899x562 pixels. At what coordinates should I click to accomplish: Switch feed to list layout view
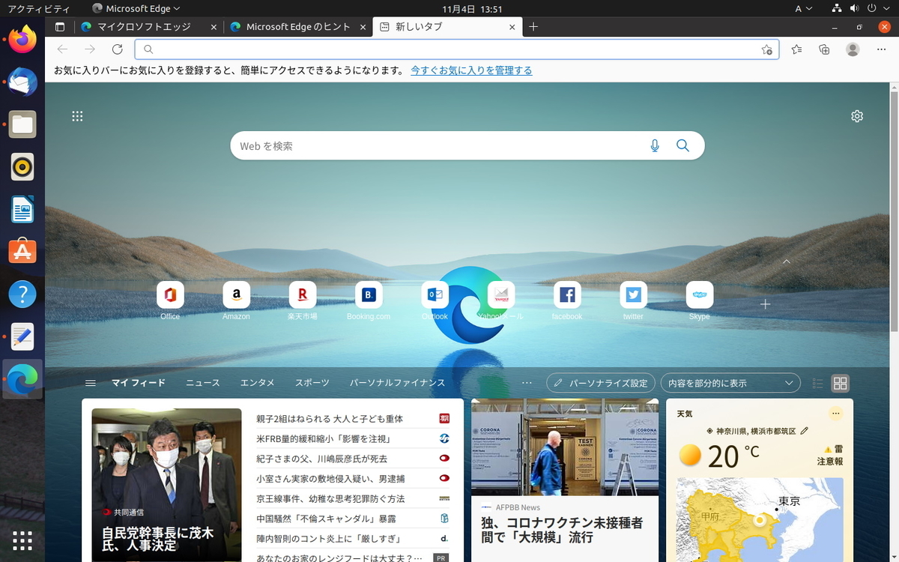pos(817,384)
